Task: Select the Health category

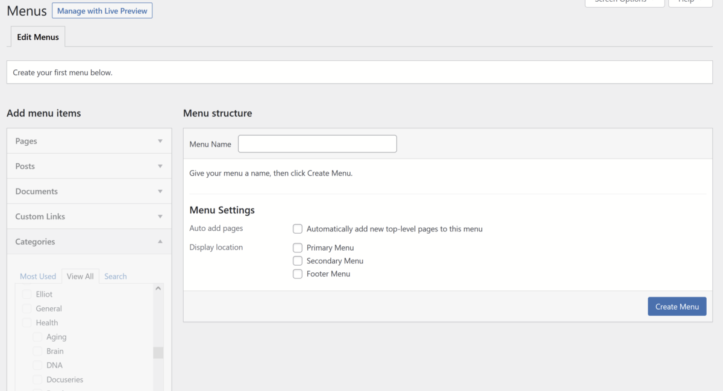Action: coord(27,322)
